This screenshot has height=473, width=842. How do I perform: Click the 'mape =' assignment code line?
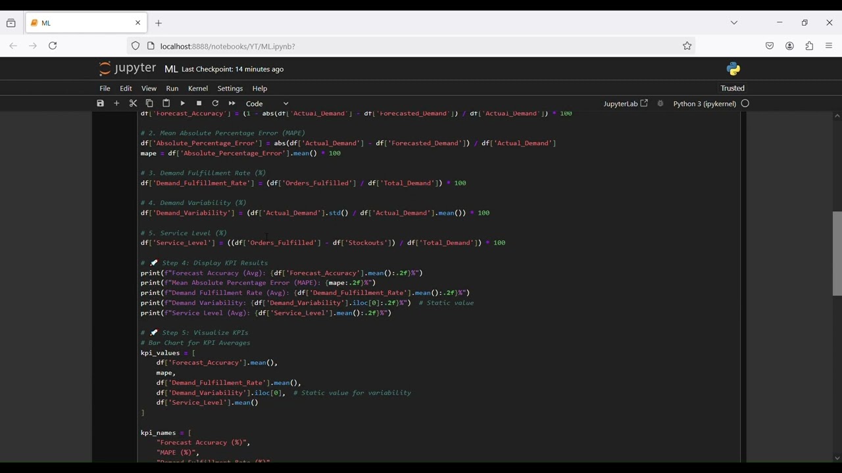pyautogui.click(x=241, y=154)
